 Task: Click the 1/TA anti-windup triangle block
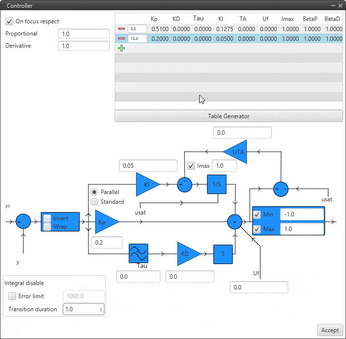pyautogui.click(x=237, y=152)
